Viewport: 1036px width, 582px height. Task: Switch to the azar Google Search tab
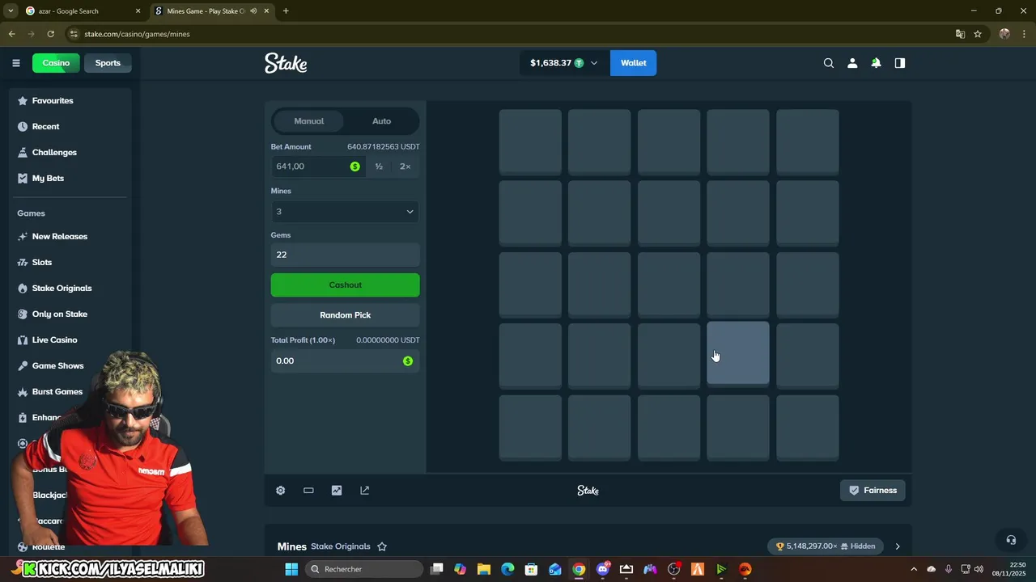coord(83,11)
